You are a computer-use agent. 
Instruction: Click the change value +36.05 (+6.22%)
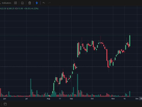31,9
